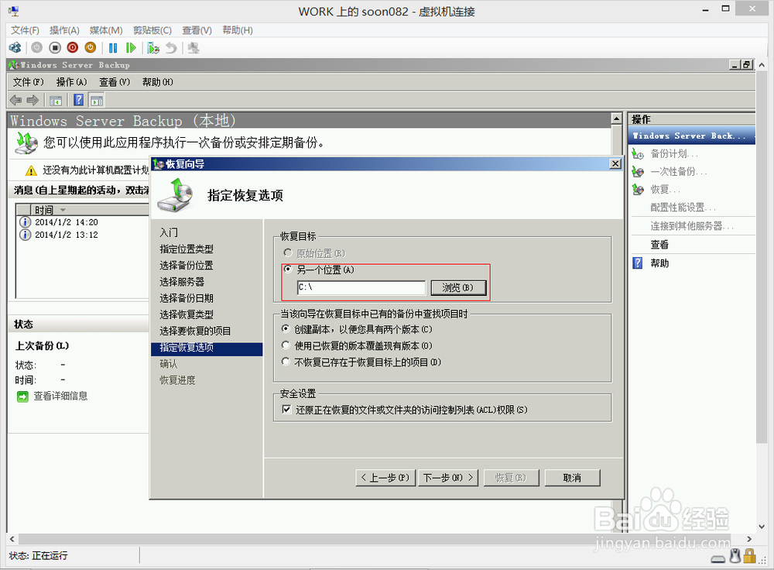Click the Help question icon in Actions pane
The image size is (774, 570).
click(638, 263)
